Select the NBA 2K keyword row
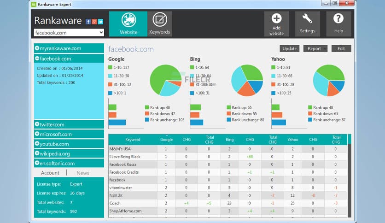This screenshot has height=223, width=385. pyautogui.click(x=228, y=195)
